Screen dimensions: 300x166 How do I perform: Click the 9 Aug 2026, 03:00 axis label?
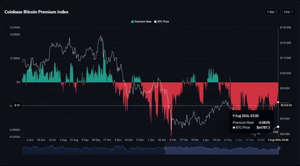click(x=278, y=140)
